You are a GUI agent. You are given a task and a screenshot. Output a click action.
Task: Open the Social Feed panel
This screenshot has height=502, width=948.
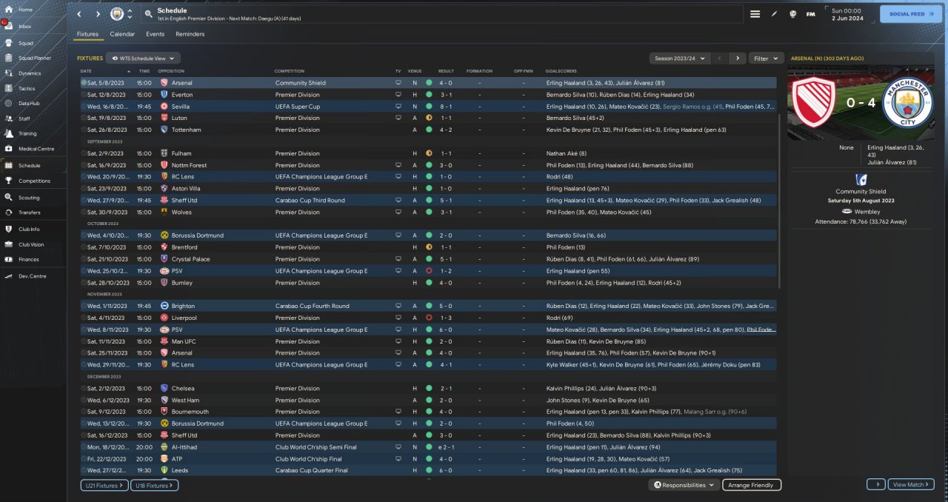[911, 14]
